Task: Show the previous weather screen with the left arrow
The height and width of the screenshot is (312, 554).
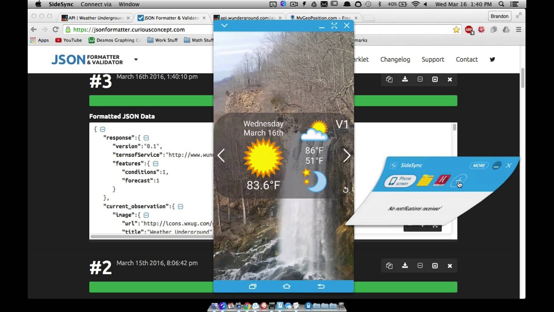Action: pos(221,155)
